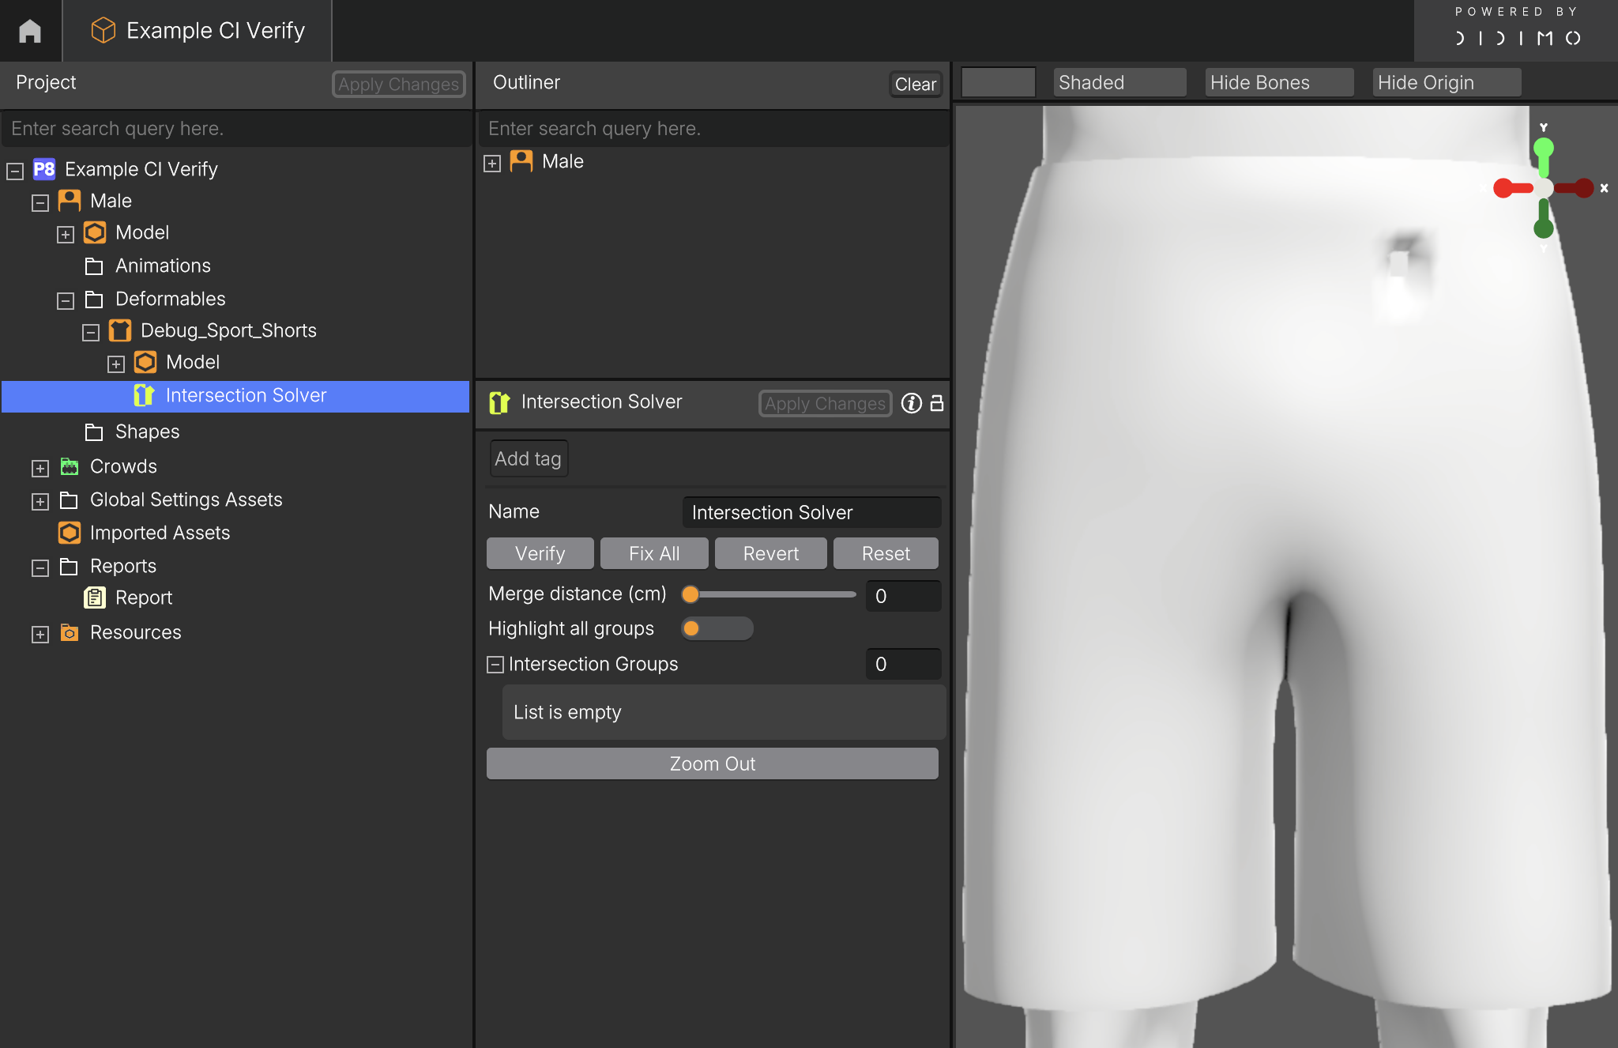This screenshot has width=1618, height=1048.
Task: Click the Zoom Out button
Action: point(712,763)
